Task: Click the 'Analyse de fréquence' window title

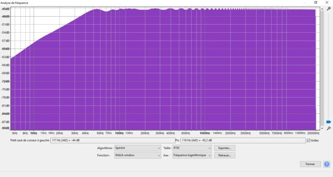Action: (14, 3)
